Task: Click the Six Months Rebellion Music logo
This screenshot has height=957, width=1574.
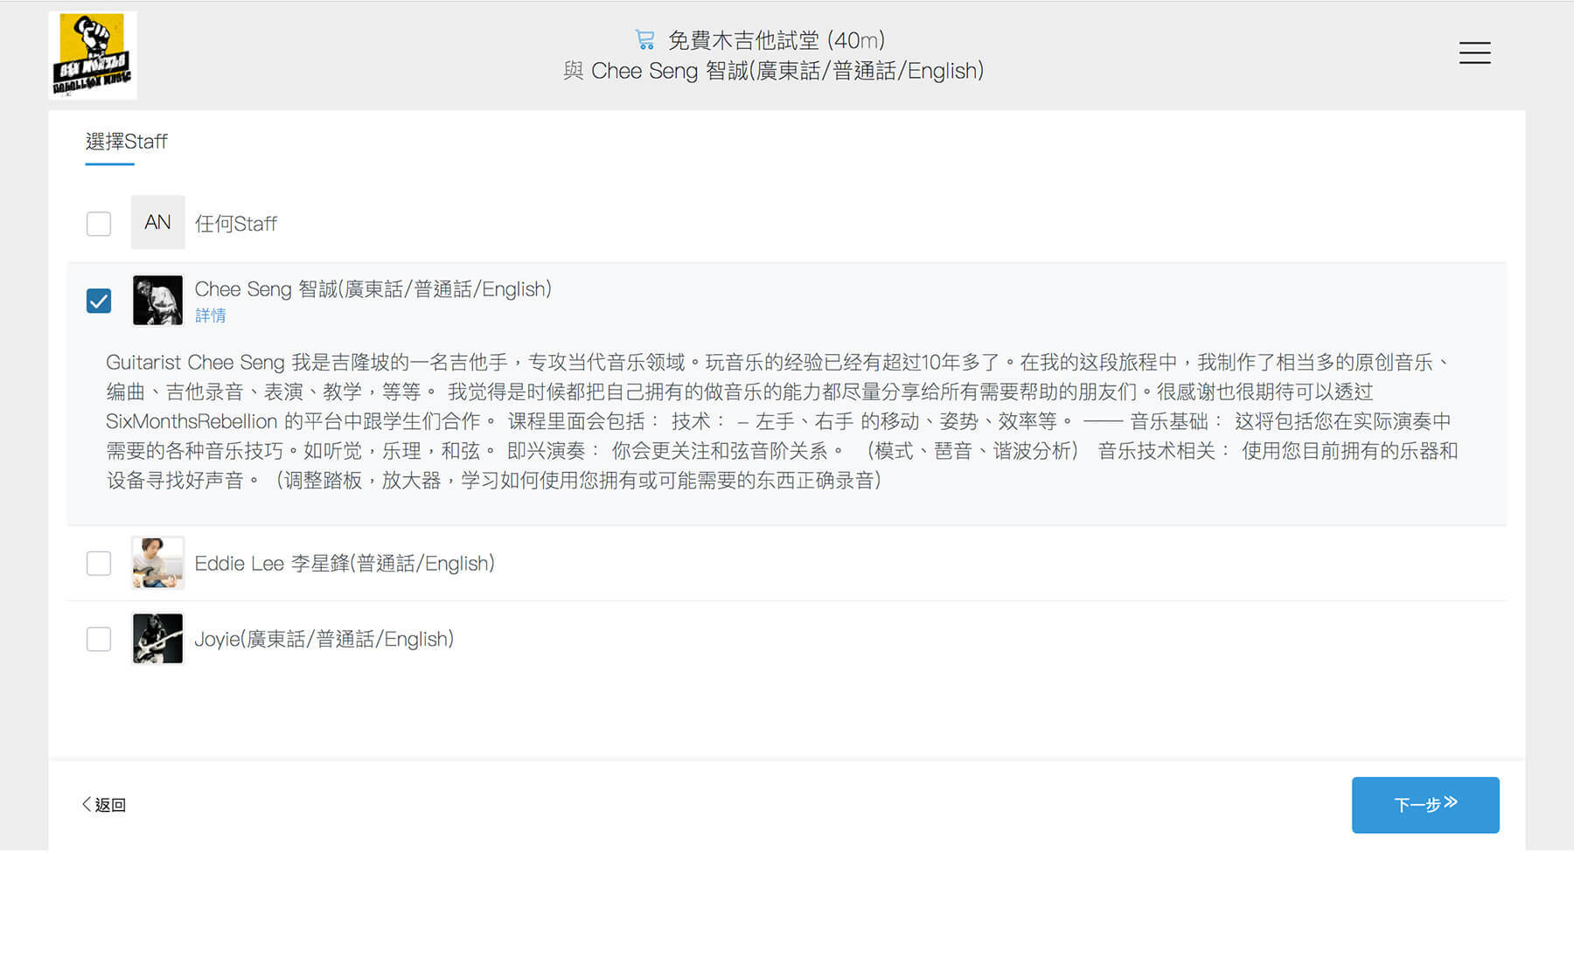Action: (93, 55)
